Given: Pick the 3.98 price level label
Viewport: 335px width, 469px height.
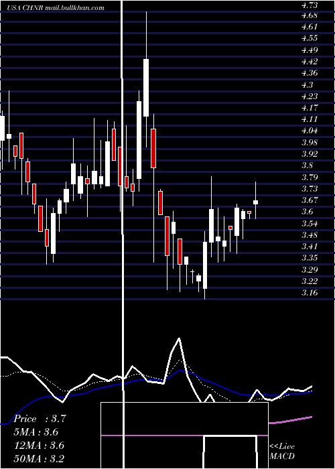Looking at the screenshot, I should click(309, 143).
